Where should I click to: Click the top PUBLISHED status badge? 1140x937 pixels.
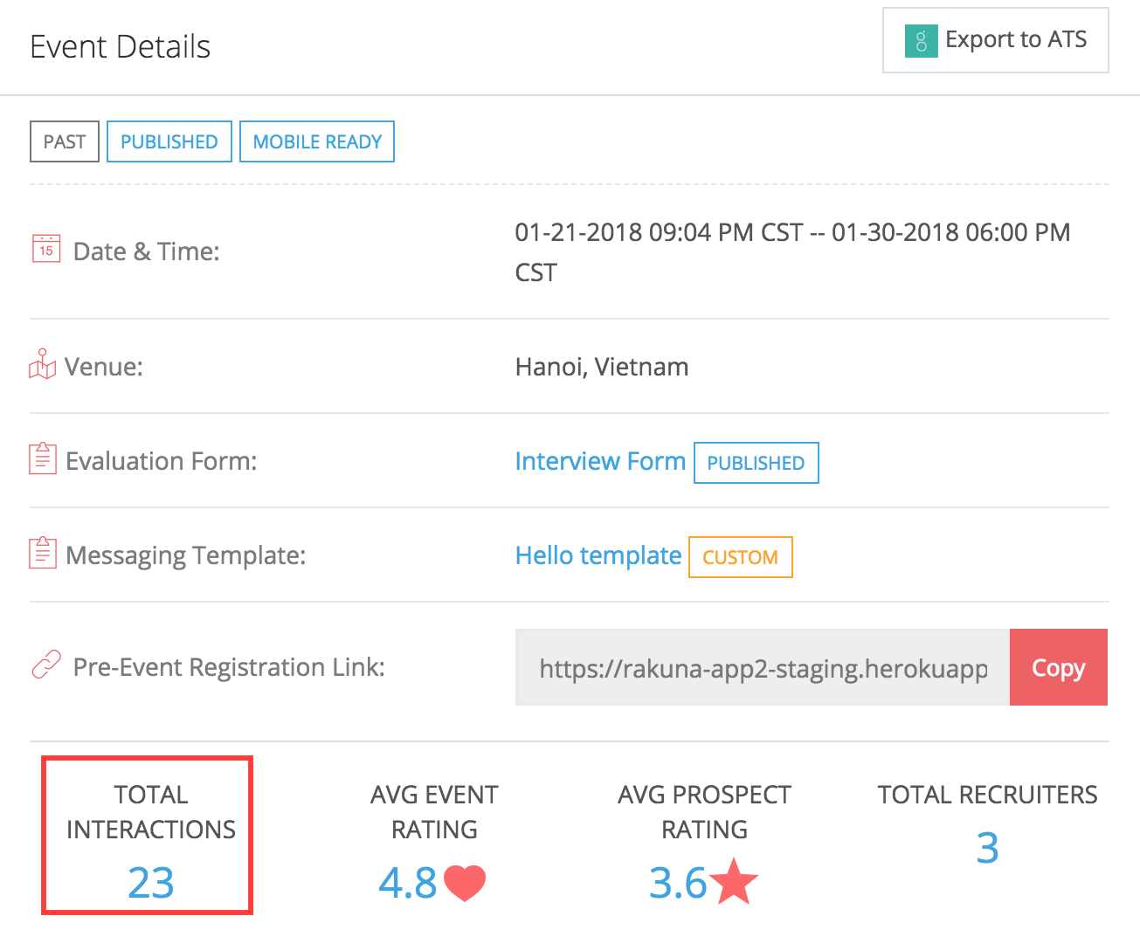(169, 141)
